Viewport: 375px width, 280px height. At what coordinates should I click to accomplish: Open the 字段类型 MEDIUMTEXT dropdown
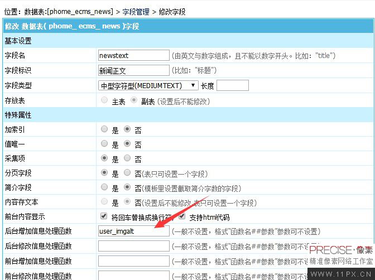click(x=148, y=85)
